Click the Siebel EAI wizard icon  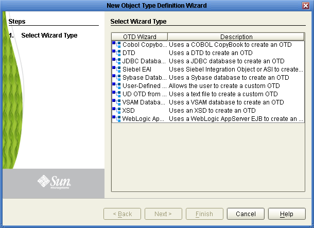coord(116,69)
